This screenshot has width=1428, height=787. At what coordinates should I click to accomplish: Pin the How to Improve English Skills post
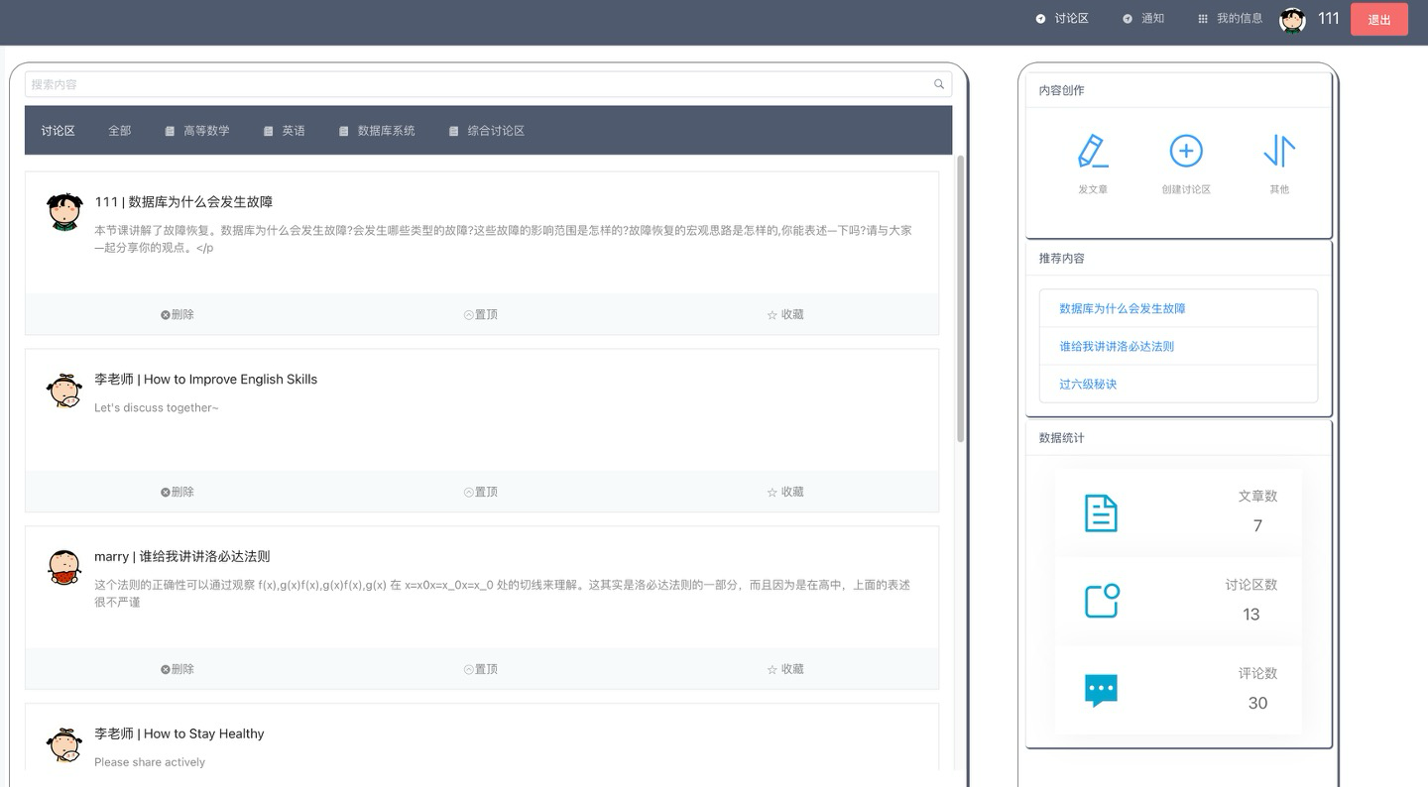(x=481, y=492)
